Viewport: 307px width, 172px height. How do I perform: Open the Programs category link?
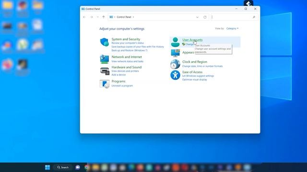coord(118,81)
